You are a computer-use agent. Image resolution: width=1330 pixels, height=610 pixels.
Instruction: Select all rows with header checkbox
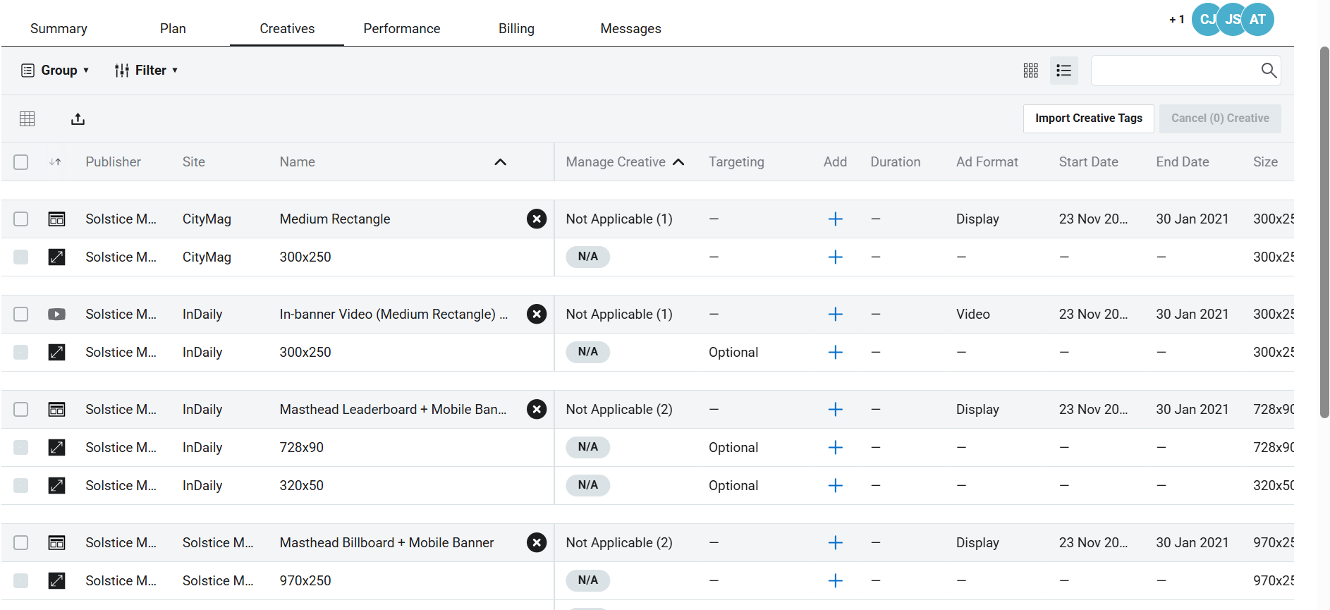tap(21, 162)
